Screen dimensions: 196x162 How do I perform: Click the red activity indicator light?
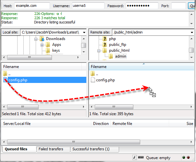[188, 157]
